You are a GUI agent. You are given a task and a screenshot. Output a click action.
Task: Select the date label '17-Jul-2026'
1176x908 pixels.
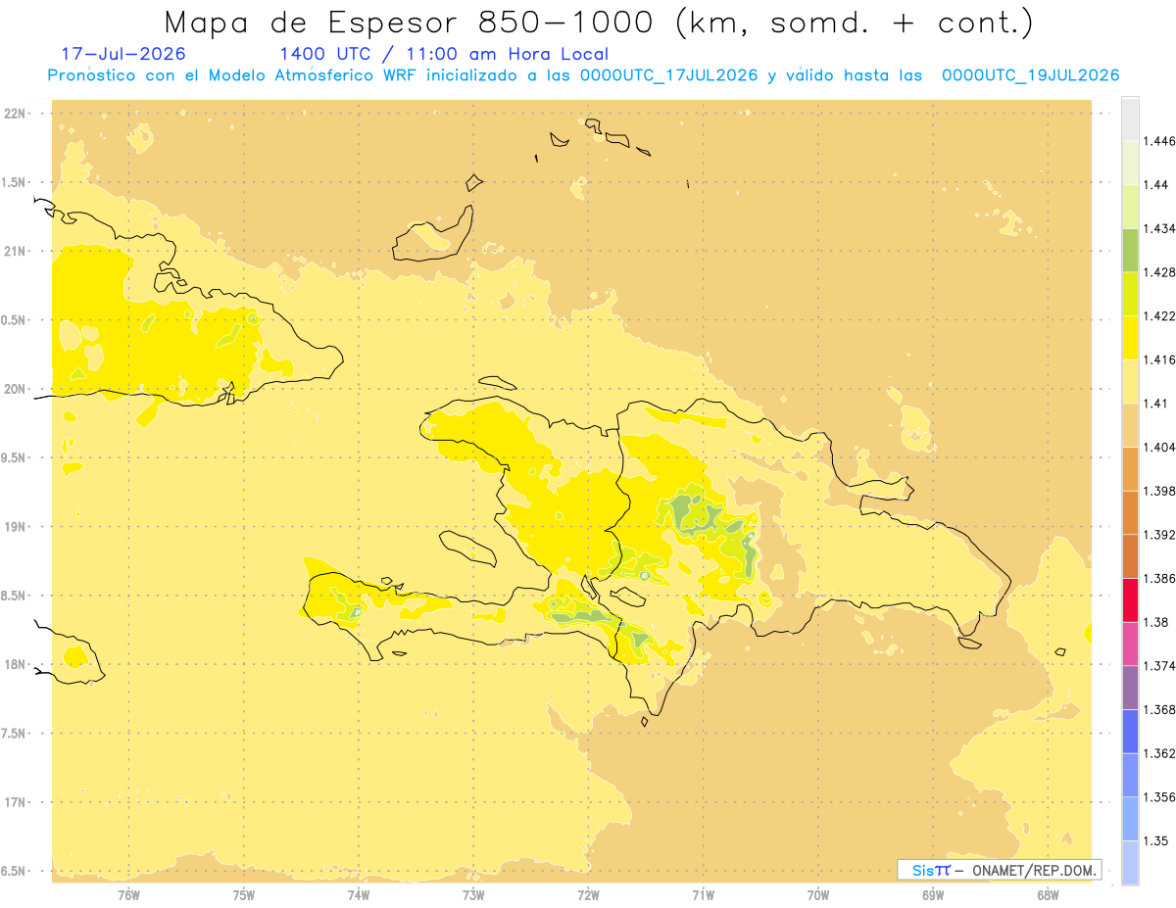point(123,55)
